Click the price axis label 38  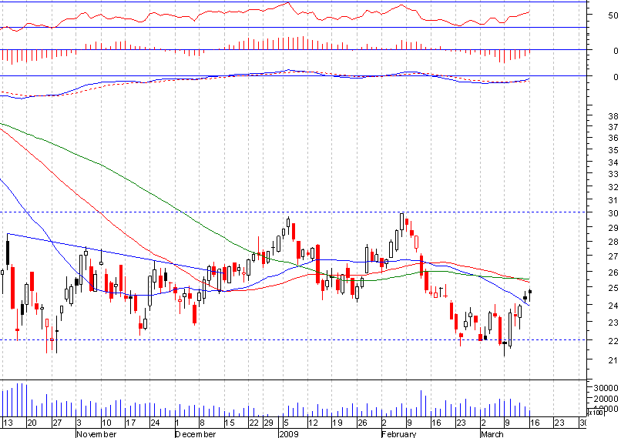click(613, 116)
